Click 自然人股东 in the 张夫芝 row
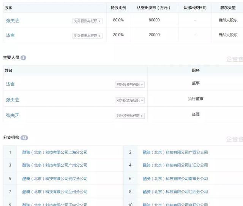The width and height of the screenshot is (243, 206). point(228,20)
